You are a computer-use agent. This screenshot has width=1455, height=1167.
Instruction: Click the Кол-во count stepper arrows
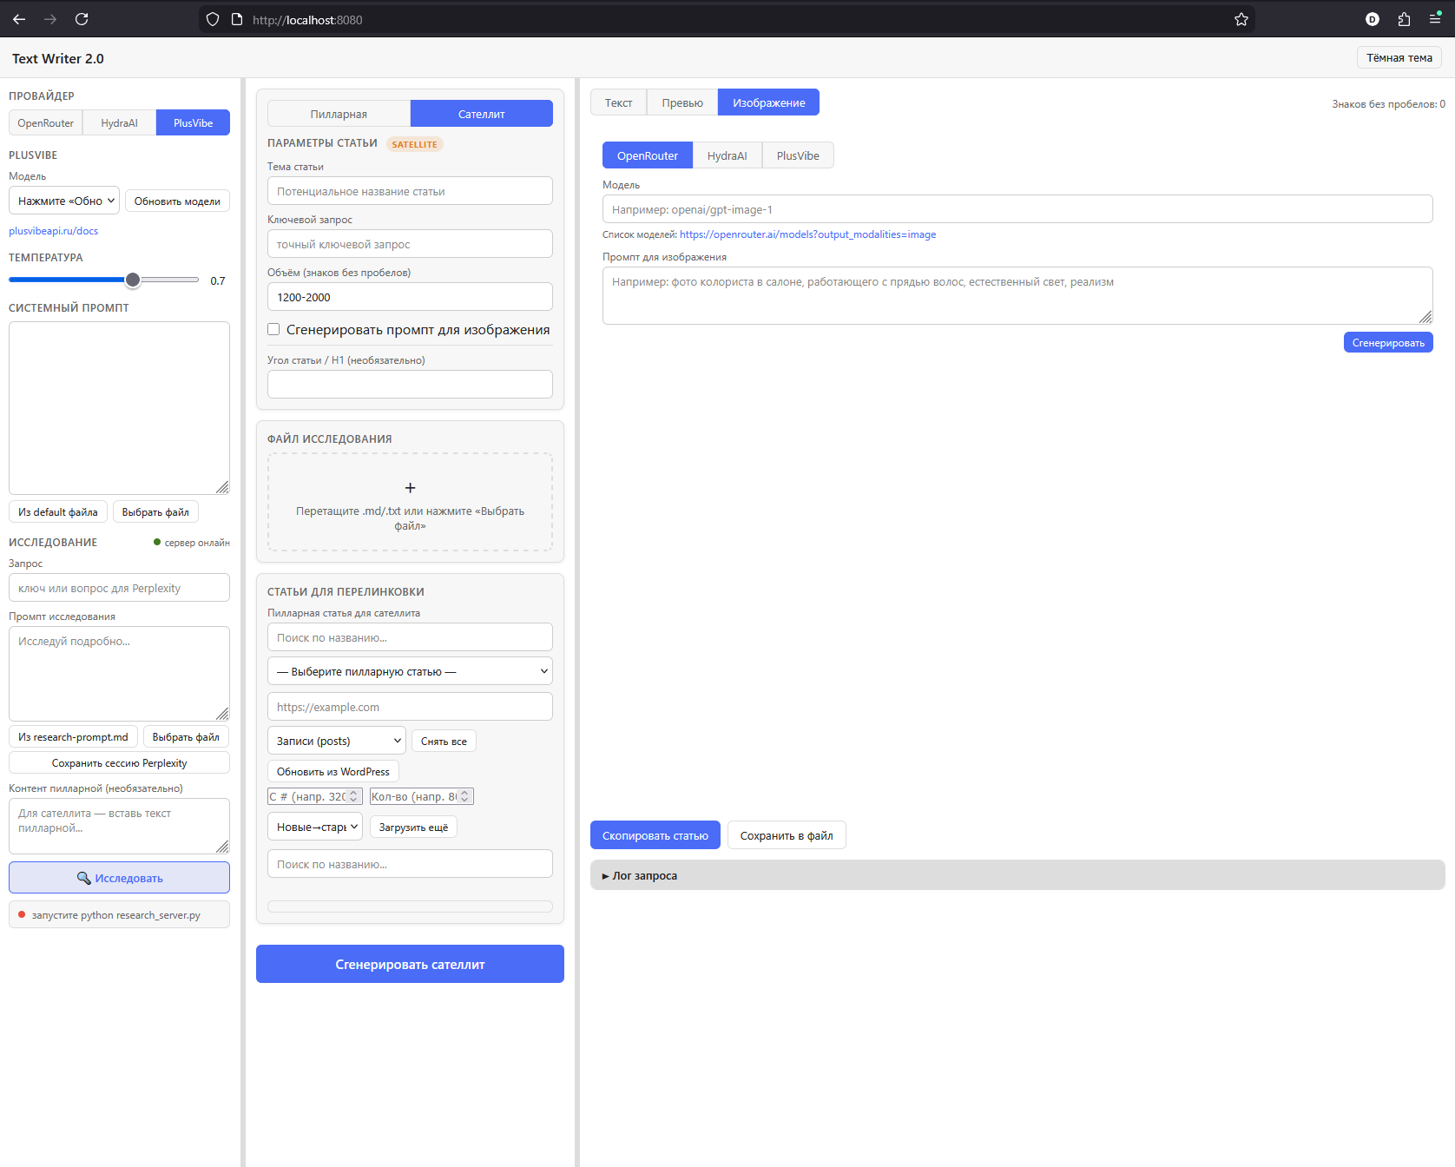click(464, 796)
